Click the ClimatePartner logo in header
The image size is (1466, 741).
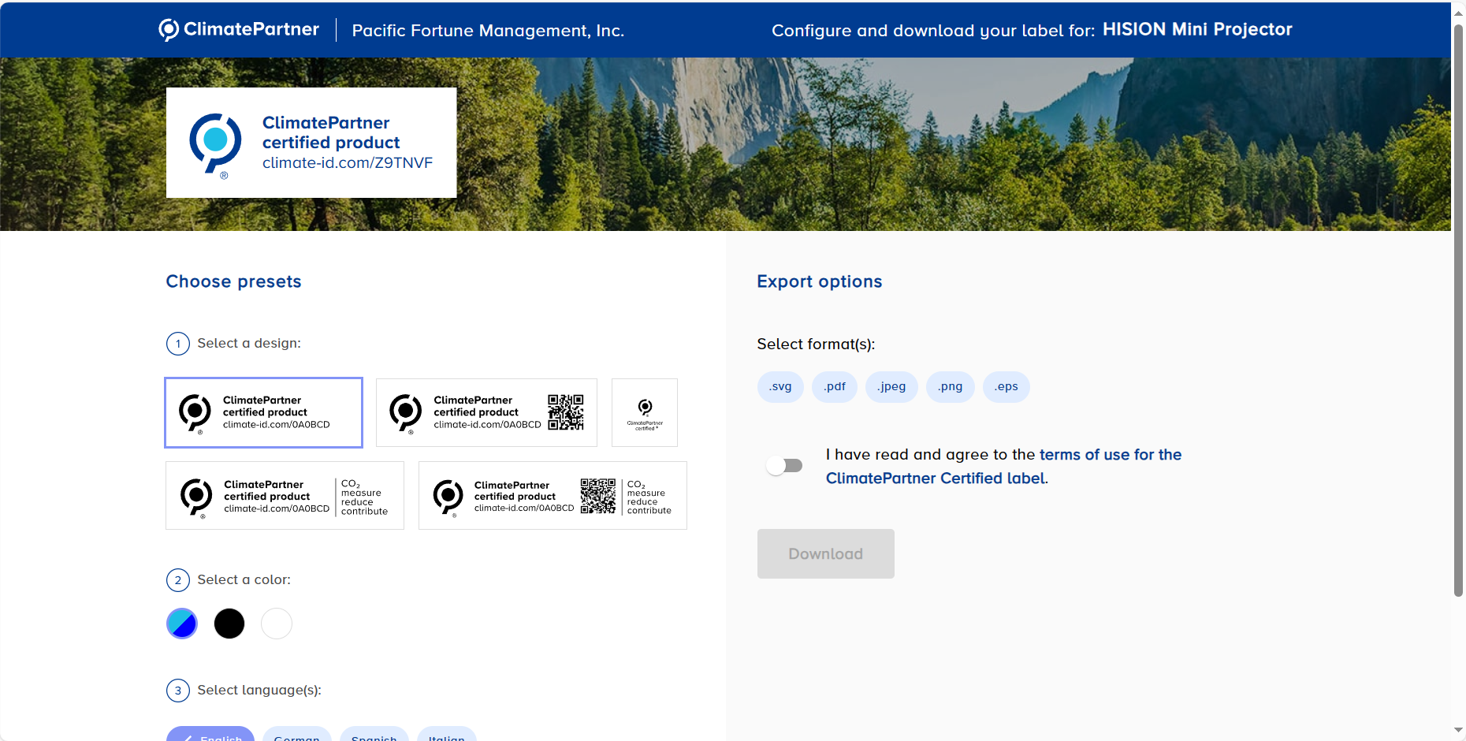[x=239, y=30]
